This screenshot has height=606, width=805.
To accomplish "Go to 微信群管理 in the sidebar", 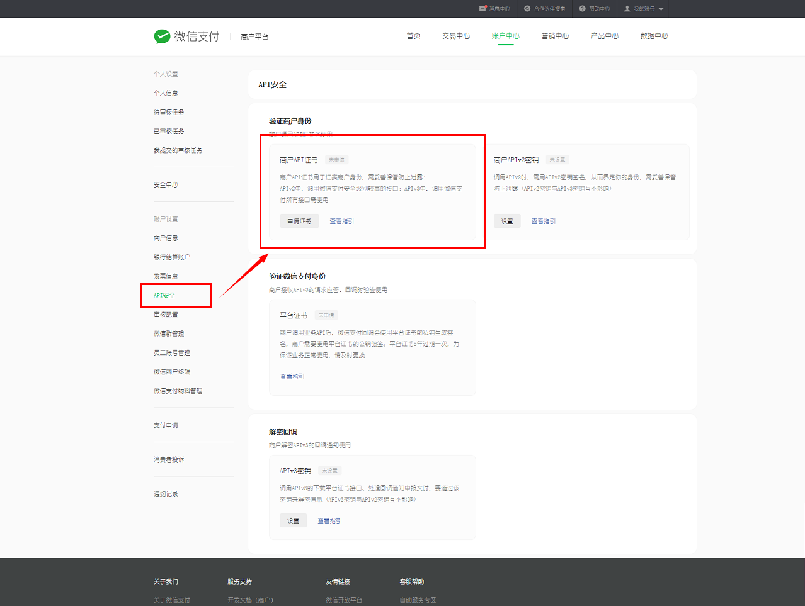I will 169,334.
